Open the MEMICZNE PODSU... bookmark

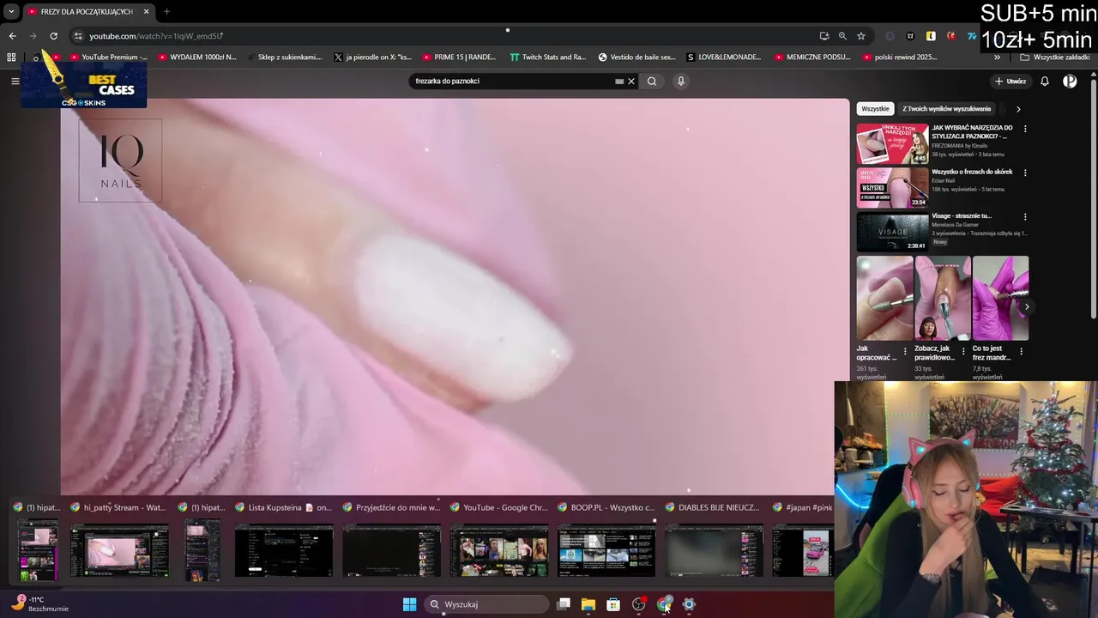pyautogui.click(x=812, y=58)
